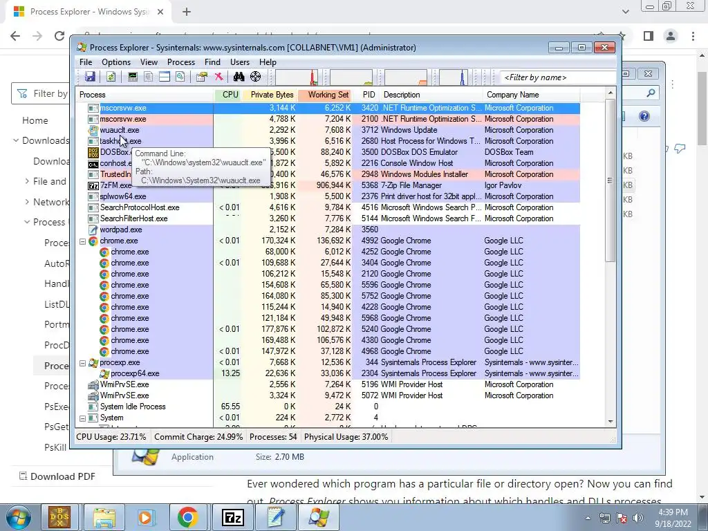
Task: Click the DOSBox.exe process icon
Action: point(93,152)
